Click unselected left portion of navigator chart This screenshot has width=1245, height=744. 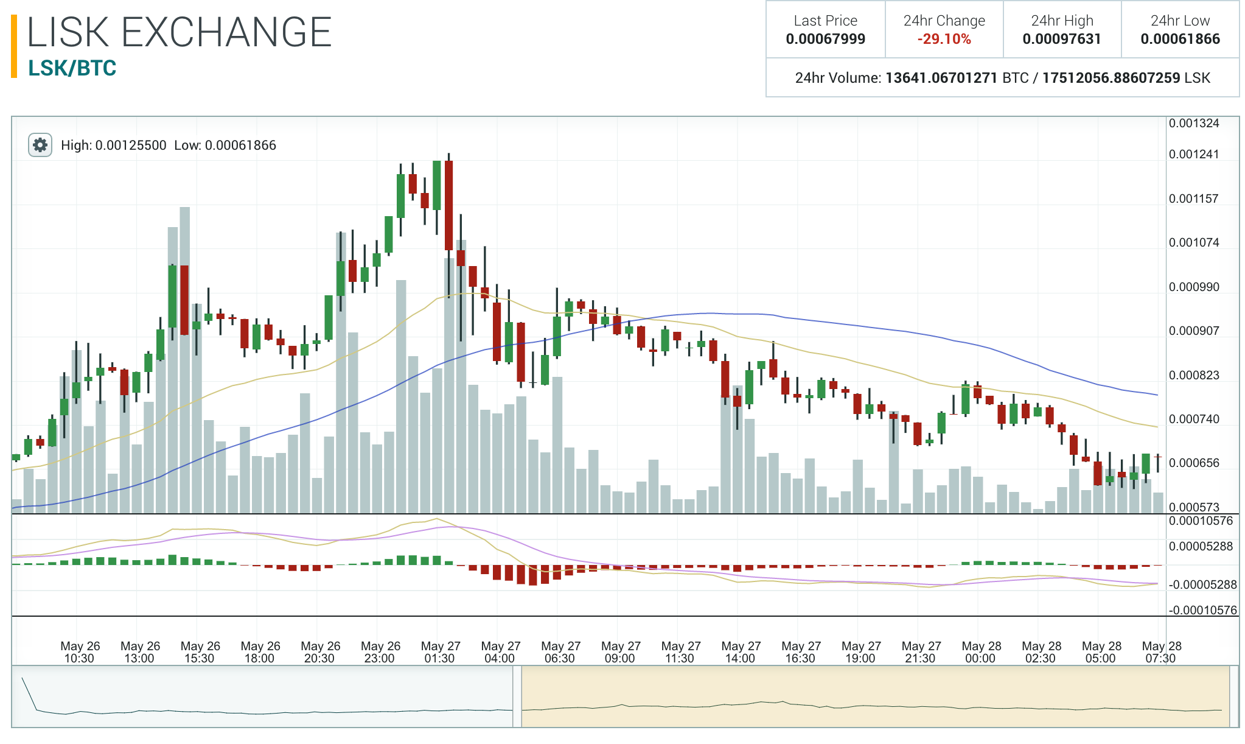(262, 697)
